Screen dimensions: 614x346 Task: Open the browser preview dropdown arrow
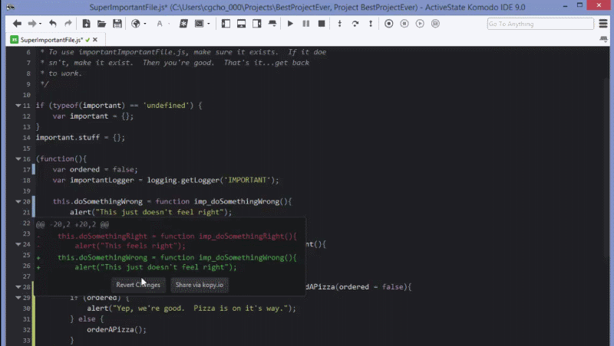(x=145, y=24)
